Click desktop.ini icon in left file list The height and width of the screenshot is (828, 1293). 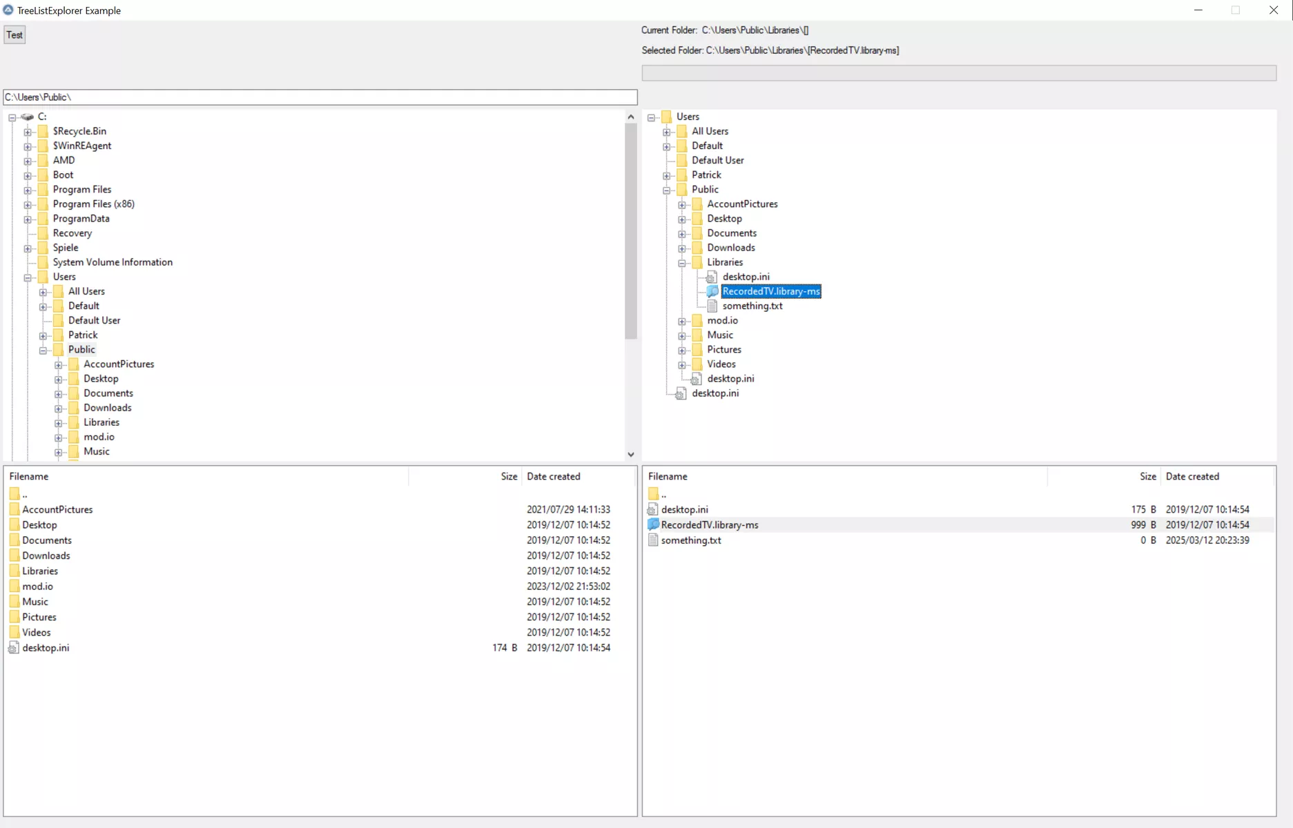click(14, 648)
